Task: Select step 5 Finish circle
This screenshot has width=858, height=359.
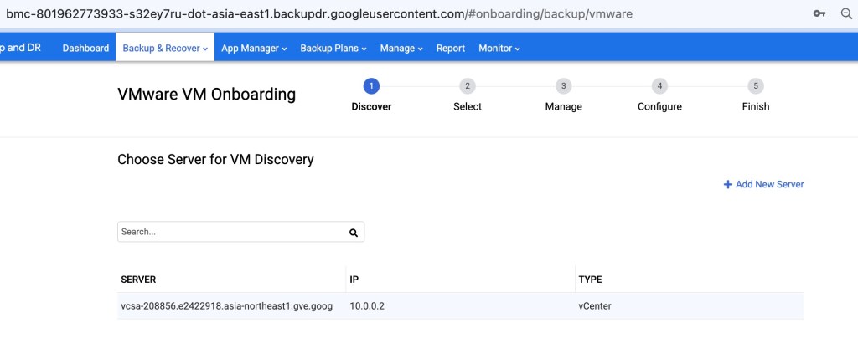Action: click(x=756, y=86)
